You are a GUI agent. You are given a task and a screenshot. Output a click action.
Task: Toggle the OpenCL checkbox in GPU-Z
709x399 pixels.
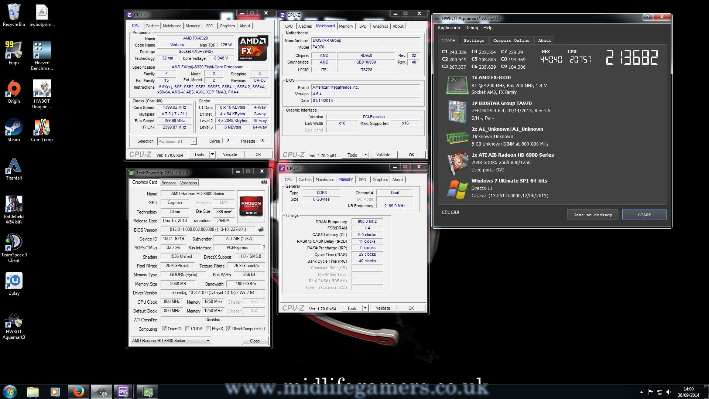(x=164, y=329)
